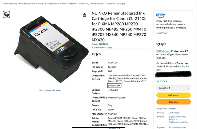The image size is (197, 129).
Task: Open the Brand: NUINKO link
Action: tap(100, 44)
